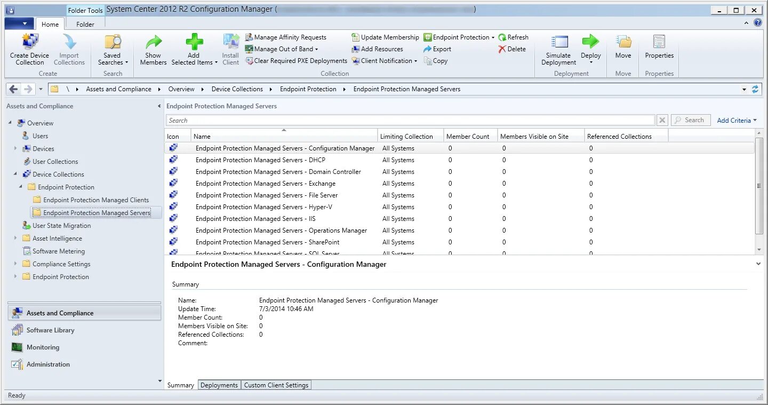Select the Managed Servers - DHCP row
Screen dimensions: 768x405
(x=460, y=160)
